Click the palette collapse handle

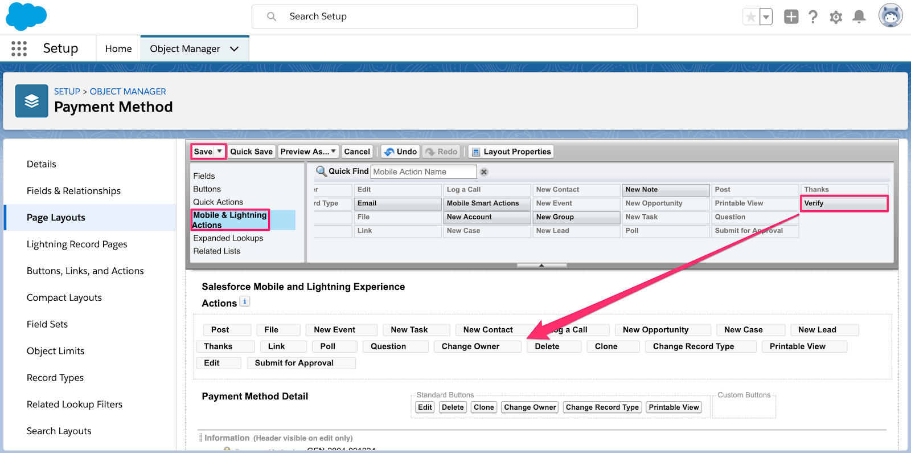[541, 266]
